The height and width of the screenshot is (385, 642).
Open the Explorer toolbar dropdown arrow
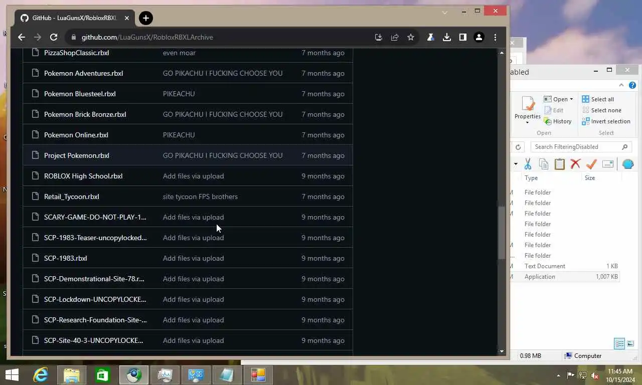(516, 164)
